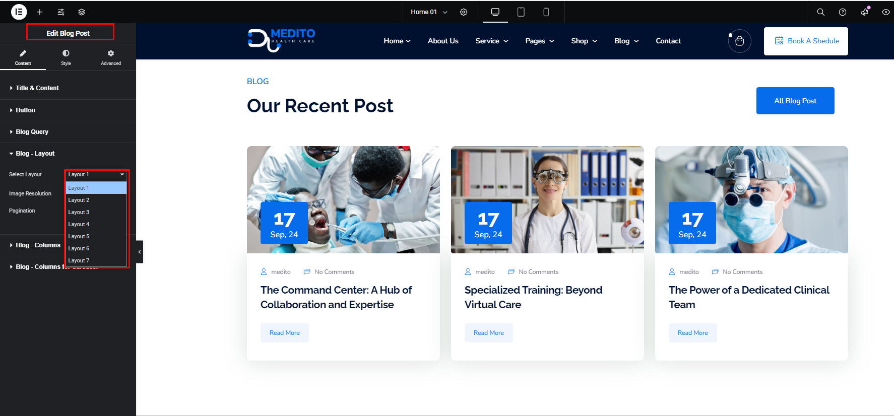The image size is (894, 416).
Task: Switch to mobile device view
Action: tap(546, 12)
